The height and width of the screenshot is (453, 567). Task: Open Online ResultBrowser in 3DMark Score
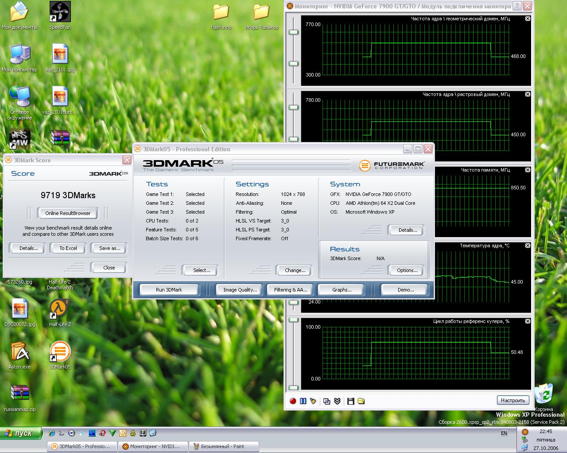(68, 213)
